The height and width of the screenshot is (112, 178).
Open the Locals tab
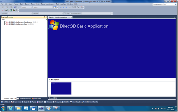click(40, 102)
